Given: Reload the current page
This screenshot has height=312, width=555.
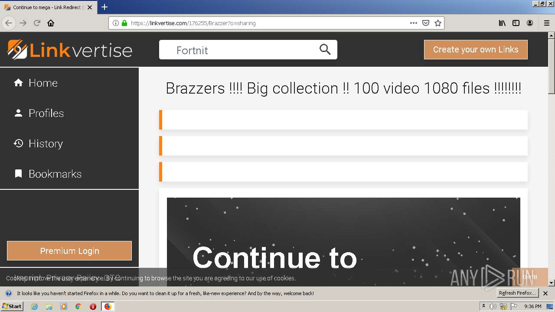Looking at the screenshot, I should coord(37,23).
